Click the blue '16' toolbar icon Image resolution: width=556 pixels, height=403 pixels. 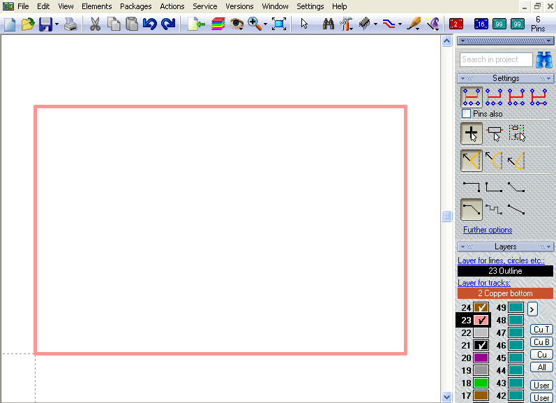point(481,24)
